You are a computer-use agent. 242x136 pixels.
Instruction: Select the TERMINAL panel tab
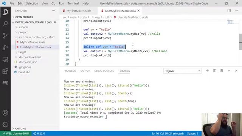[124, 71]
